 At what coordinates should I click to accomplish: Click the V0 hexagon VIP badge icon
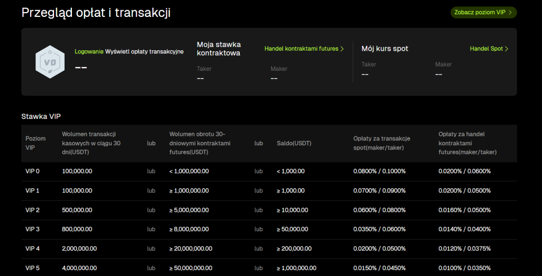coord(50,62)
